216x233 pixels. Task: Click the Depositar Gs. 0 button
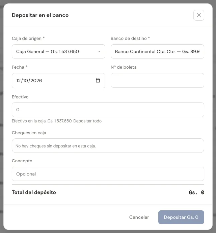(x=181, y=217)
